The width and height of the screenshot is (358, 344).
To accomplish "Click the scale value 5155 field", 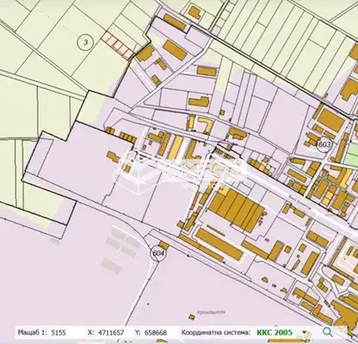I will pos(59,333).
